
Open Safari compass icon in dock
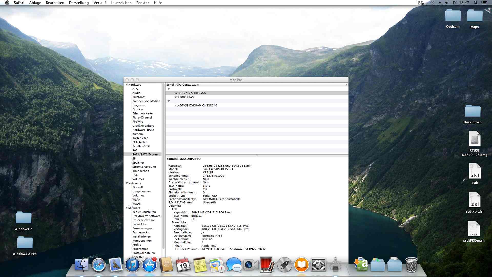click(x=99, y=265)
